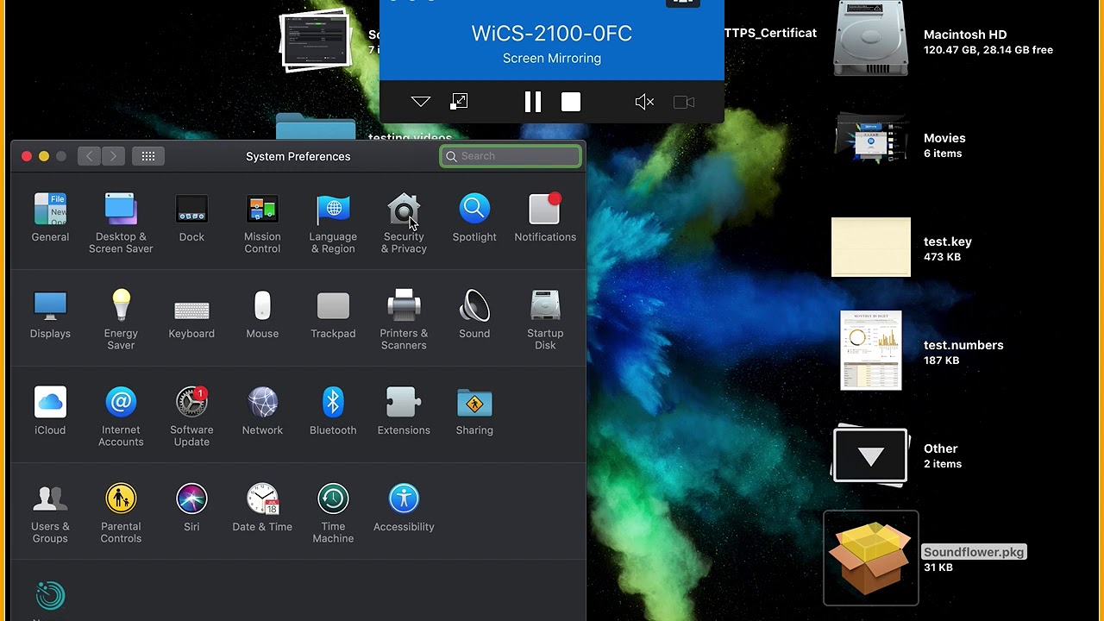1104x621 pixels.
Task: Click the Soundflower.pkg file name label
Action: pyautogui.click(x=974, y=552)
